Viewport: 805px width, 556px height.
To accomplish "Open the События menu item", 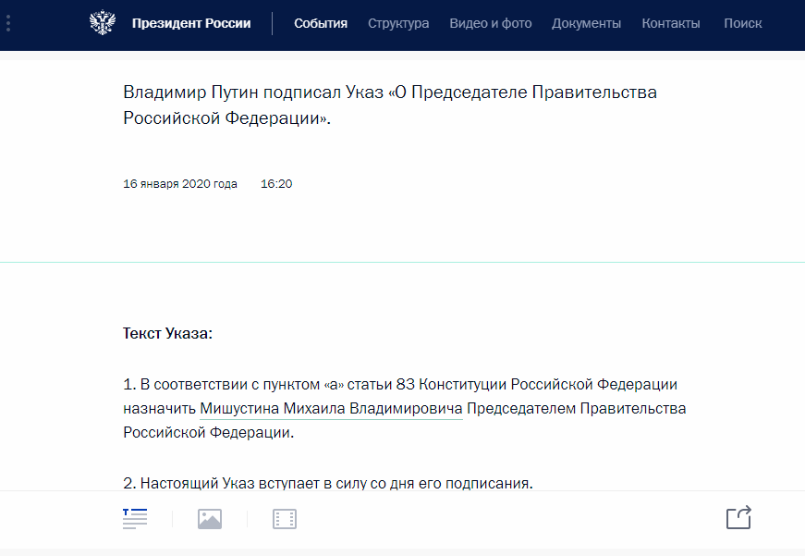I will [x=321, y=23].
